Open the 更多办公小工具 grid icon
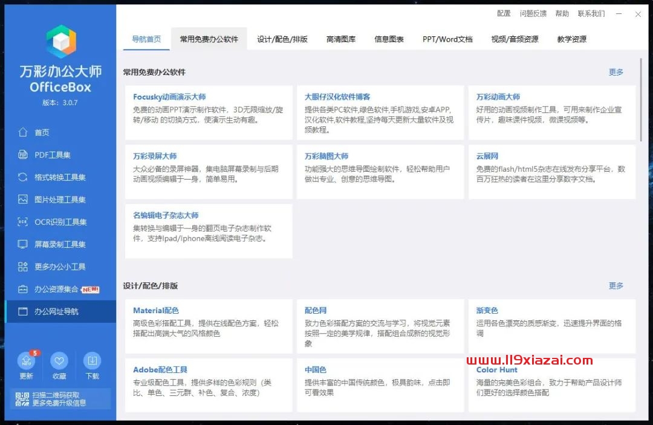This screenshot has width=653, height=425. point(23,267)
